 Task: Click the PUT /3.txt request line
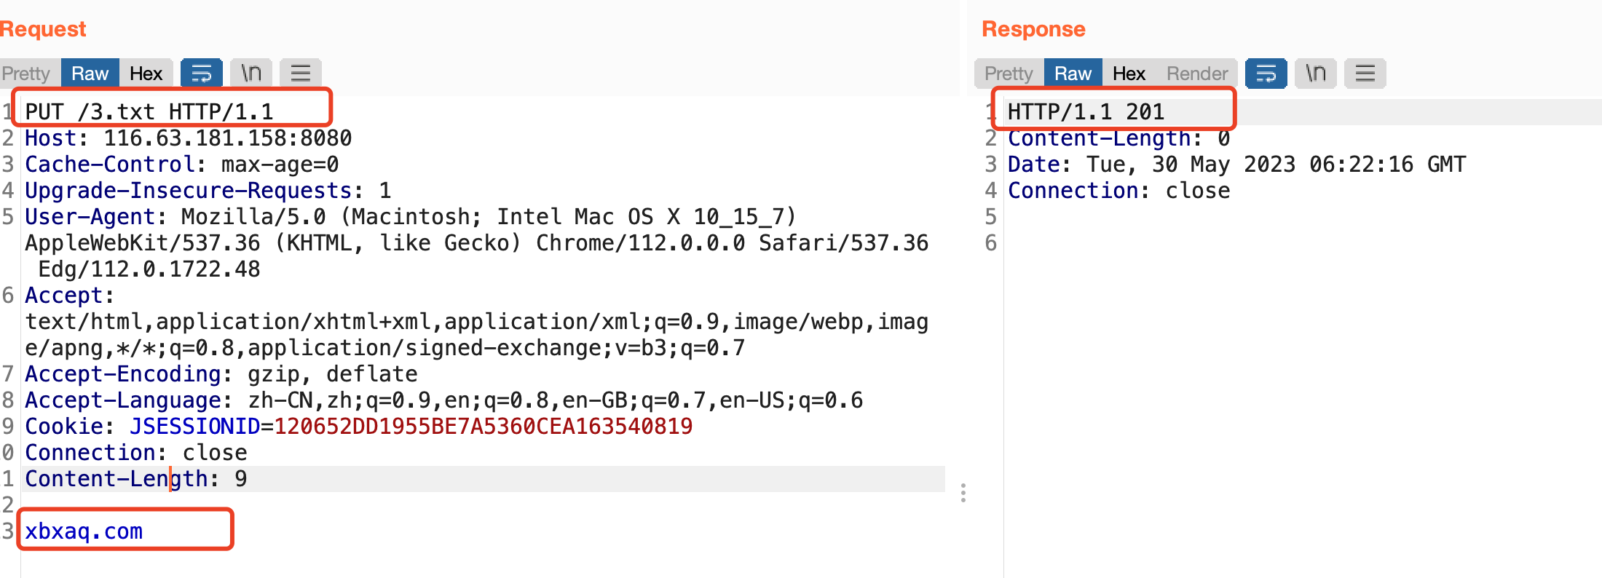click(x=149, y=112)
